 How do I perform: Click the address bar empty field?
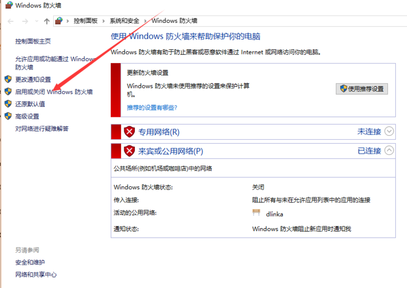(301, 21)
